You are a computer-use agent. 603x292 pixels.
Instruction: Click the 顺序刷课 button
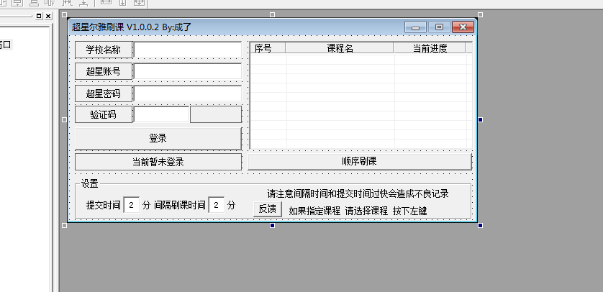(x=360, y=161)
